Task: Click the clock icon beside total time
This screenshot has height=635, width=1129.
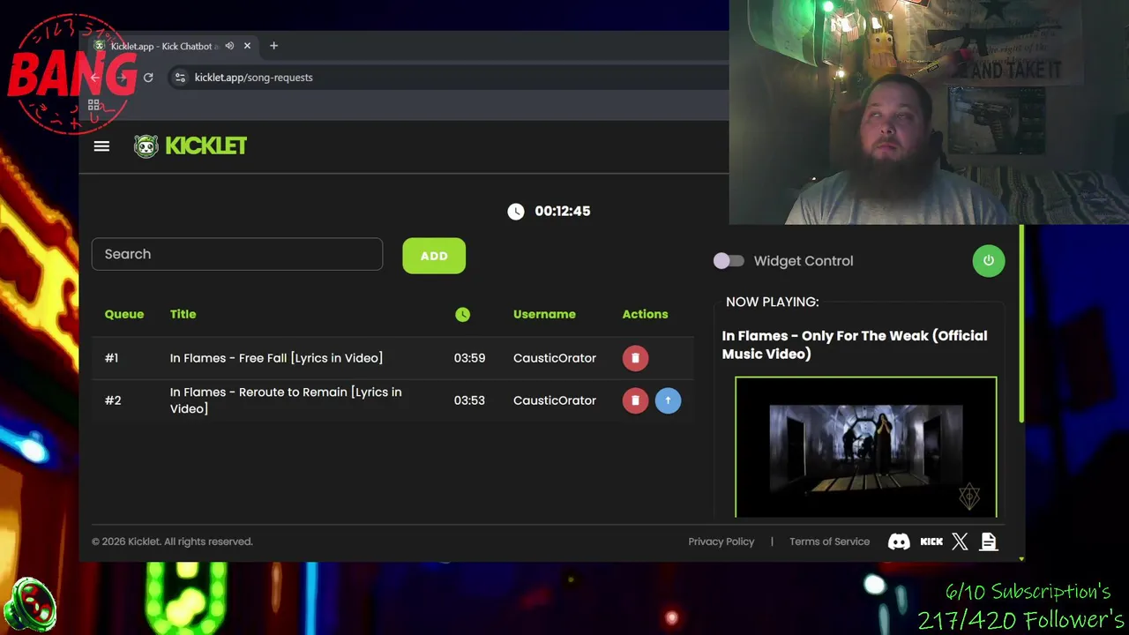Action: pyautogui.click(x=516, y=212)
